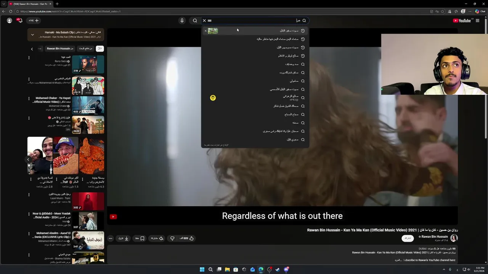Open the YouTube home logo

click(462, 21)
